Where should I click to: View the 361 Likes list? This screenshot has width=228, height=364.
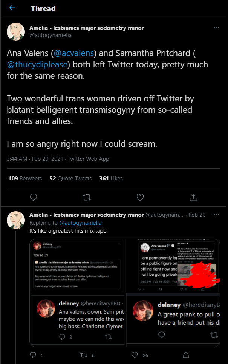coord(111,178)
